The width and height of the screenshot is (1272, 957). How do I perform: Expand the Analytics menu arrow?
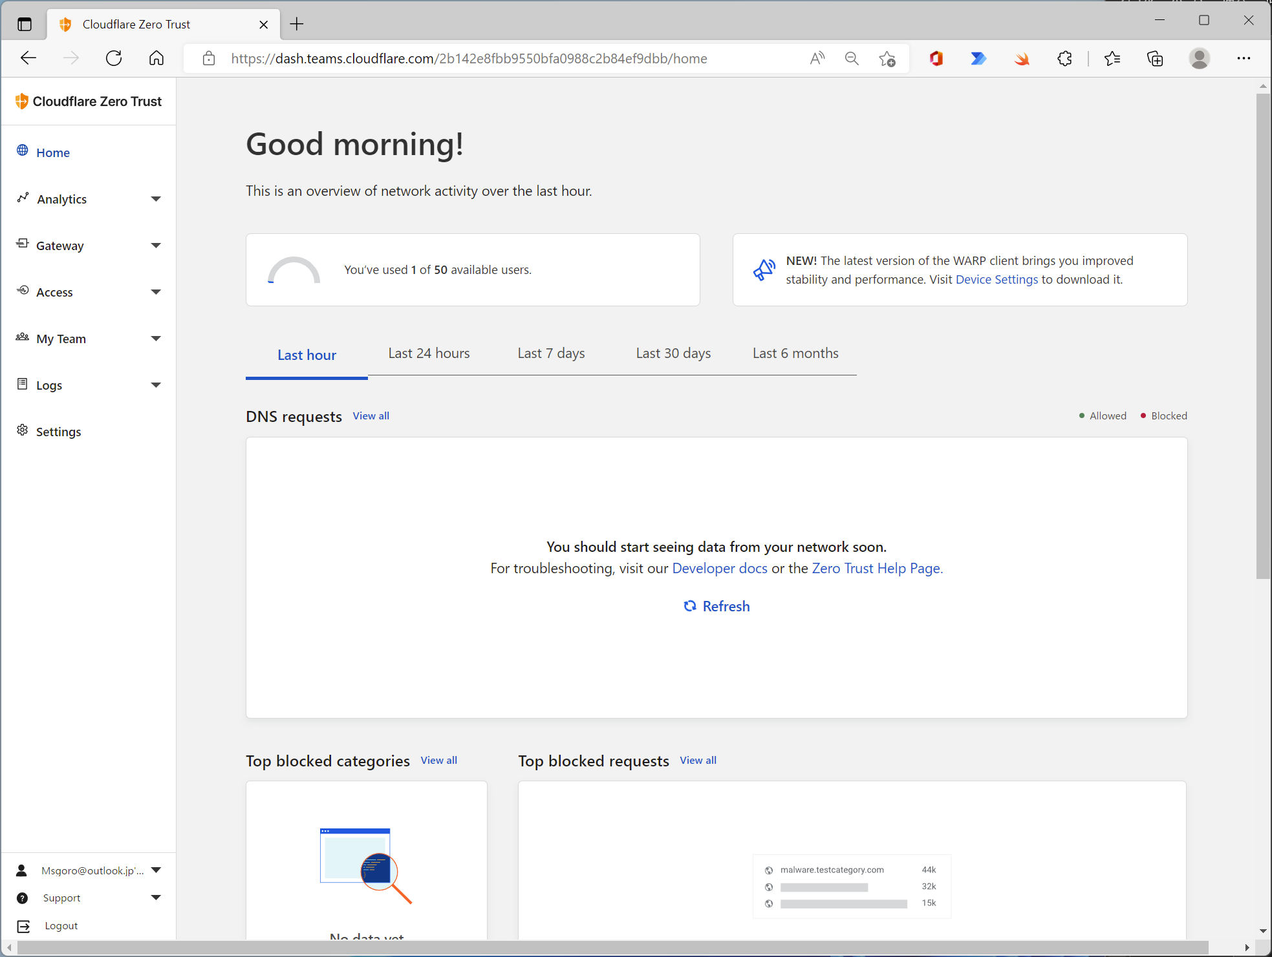156,199
